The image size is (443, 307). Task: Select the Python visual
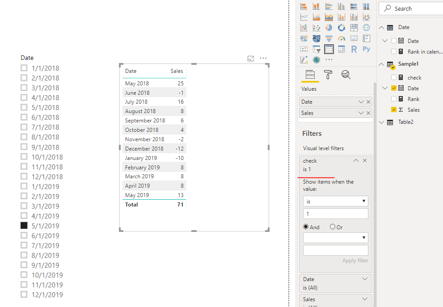click(367, 49)
